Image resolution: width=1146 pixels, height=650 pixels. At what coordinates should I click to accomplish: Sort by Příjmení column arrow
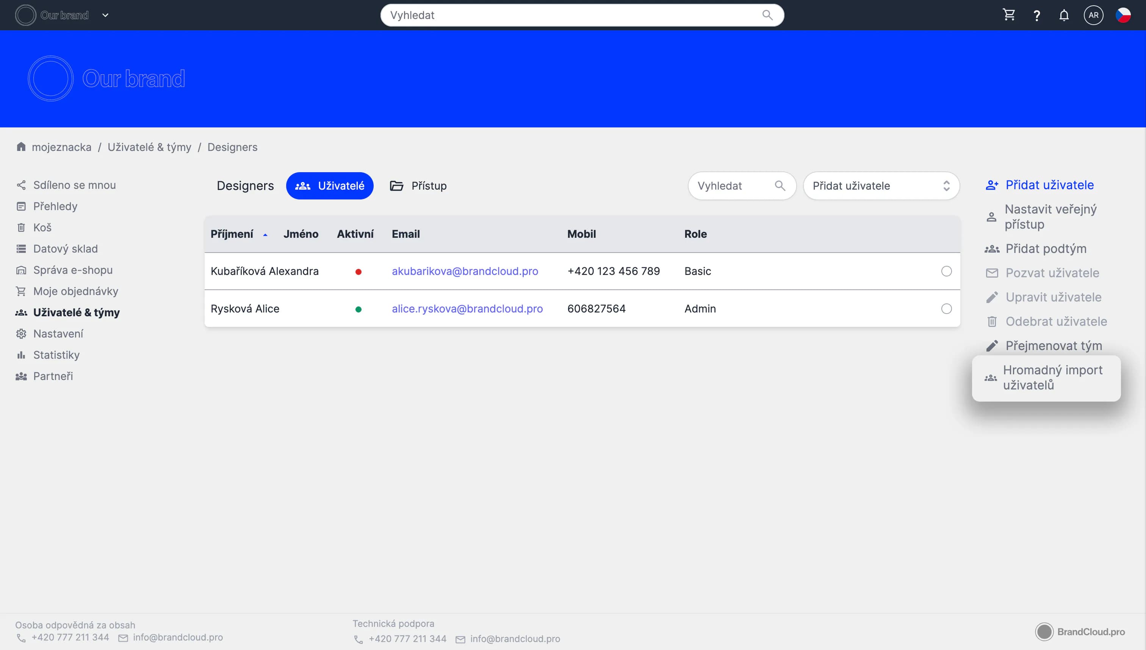click(x=265, y=235)
